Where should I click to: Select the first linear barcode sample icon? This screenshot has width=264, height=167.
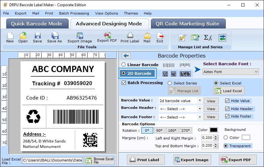tap(169, 65)
